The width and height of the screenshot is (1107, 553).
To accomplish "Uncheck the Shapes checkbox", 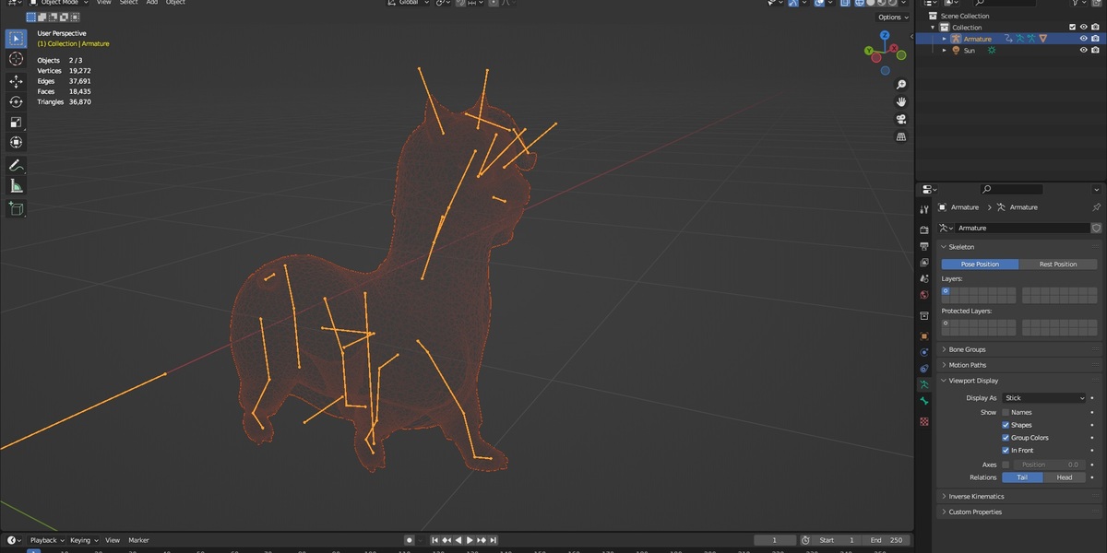I will tap(1006, 425).
